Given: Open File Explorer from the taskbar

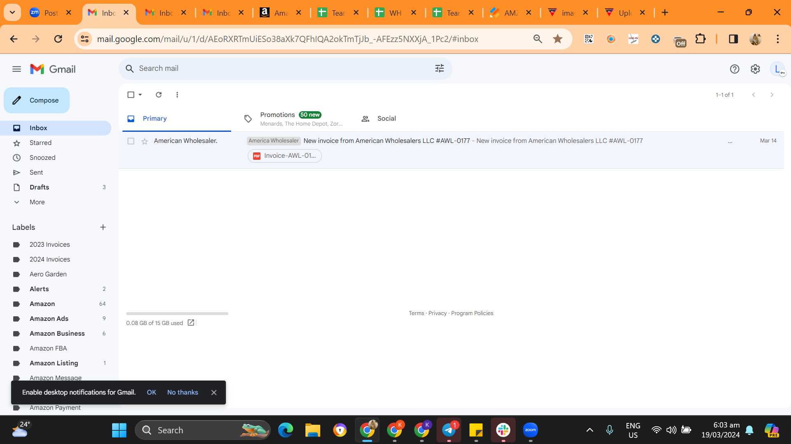Looking at the screenshot, I should tap(313, 430).
